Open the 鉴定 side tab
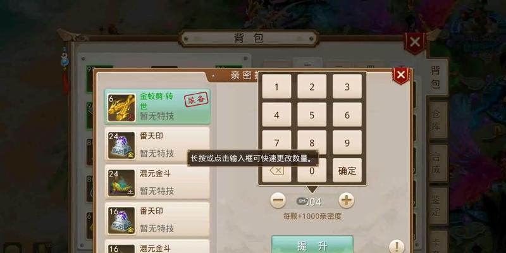Screen dimensions: 506x253 [x=436, y=206]
